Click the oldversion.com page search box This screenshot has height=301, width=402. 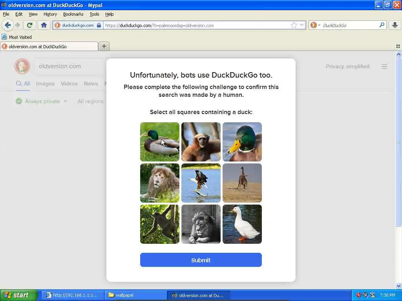(x=71, y=66)
